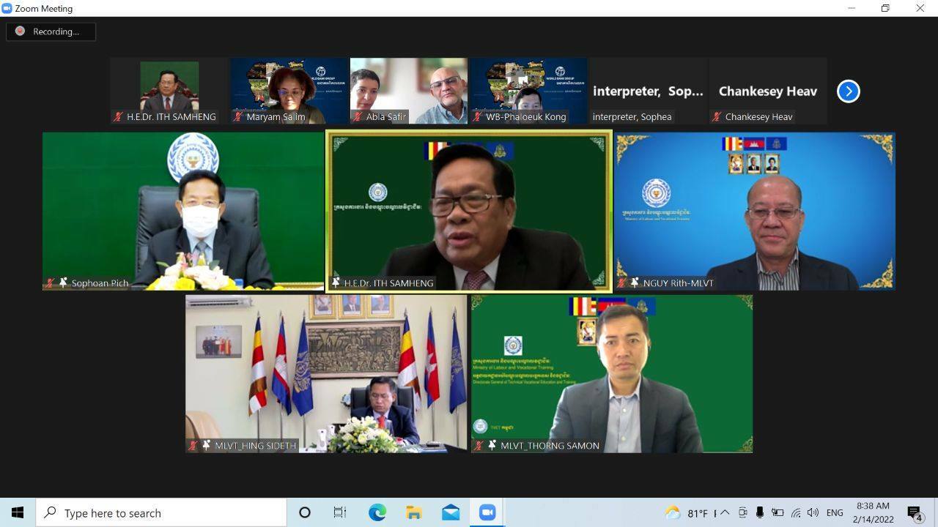938x527 pixels.
Task: Click the next page arrow in thumbnail strip
Action: pos(848,91)
